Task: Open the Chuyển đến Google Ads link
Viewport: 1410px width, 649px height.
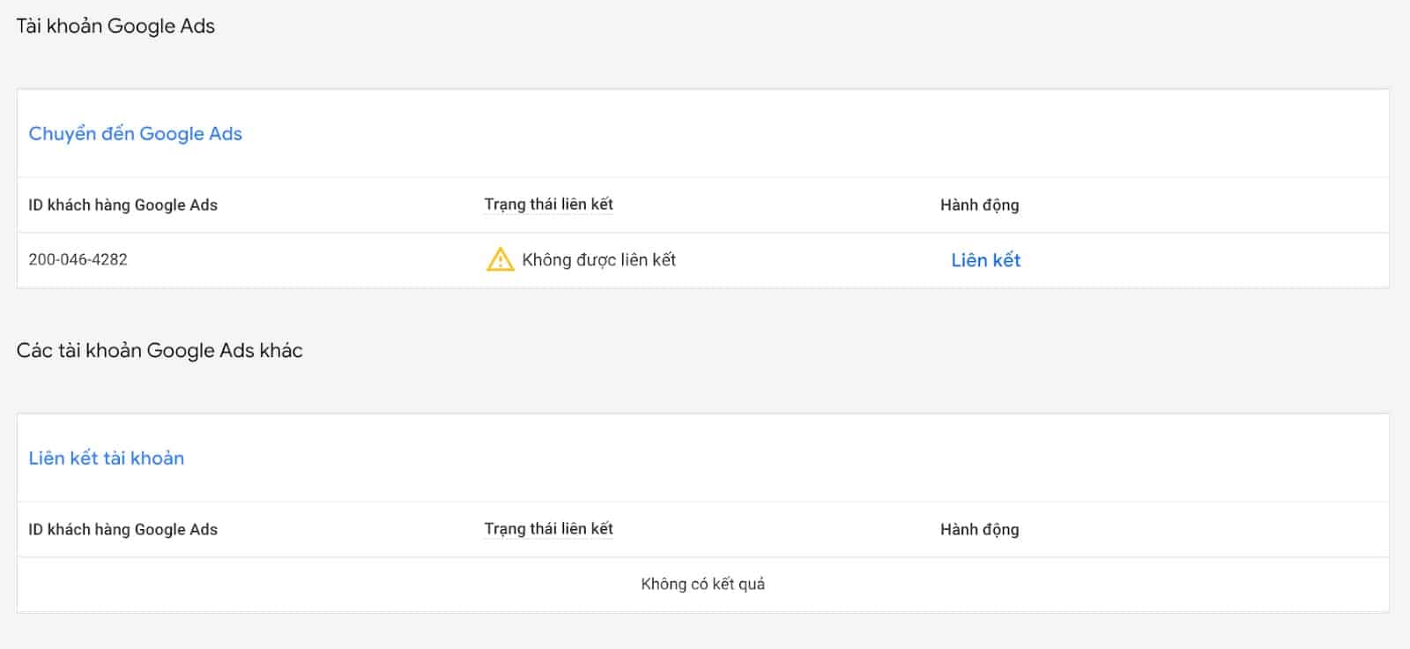Action: pos(135,134)
